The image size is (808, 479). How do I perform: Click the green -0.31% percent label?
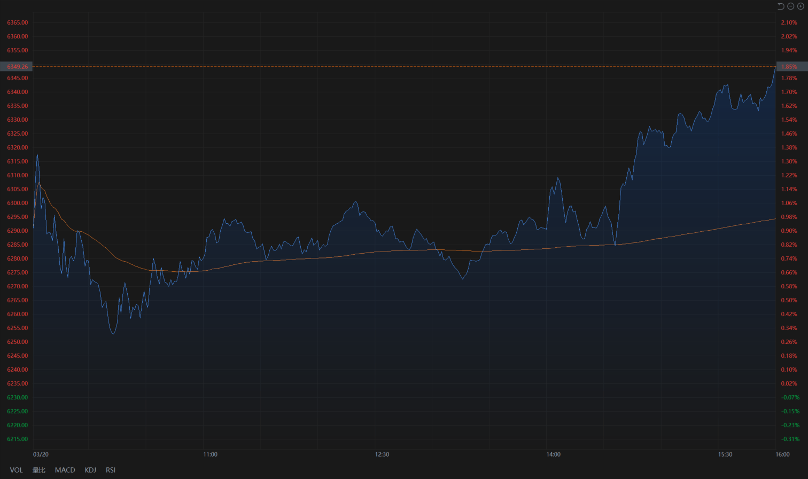click(790, 439)
